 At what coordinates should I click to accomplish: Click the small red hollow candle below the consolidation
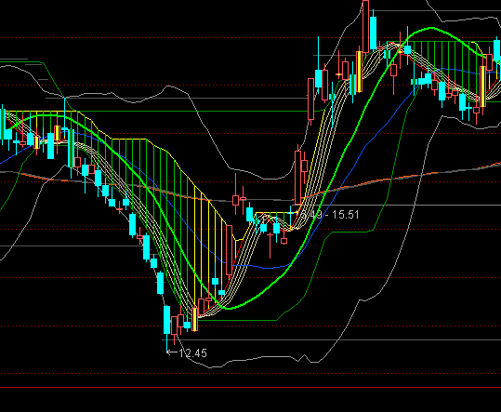pos(283,241)
